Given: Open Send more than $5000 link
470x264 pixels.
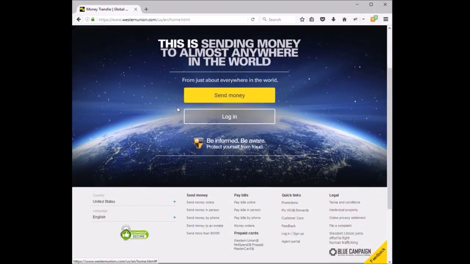Looking at the screenshot, I should pos(203,233).
